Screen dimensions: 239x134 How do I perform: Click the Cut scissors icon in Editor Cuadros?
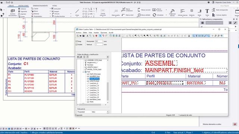(x=87, y=36)
